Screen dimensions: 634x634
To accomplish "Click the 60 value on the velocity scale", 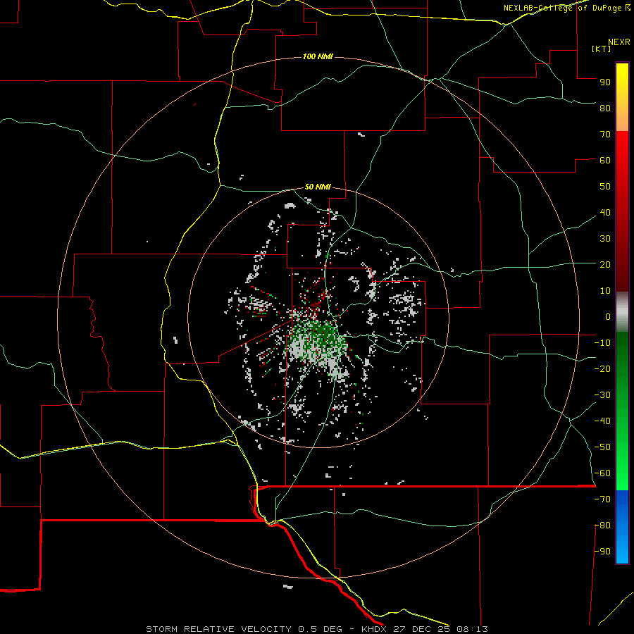I will (x=605, y=160).
